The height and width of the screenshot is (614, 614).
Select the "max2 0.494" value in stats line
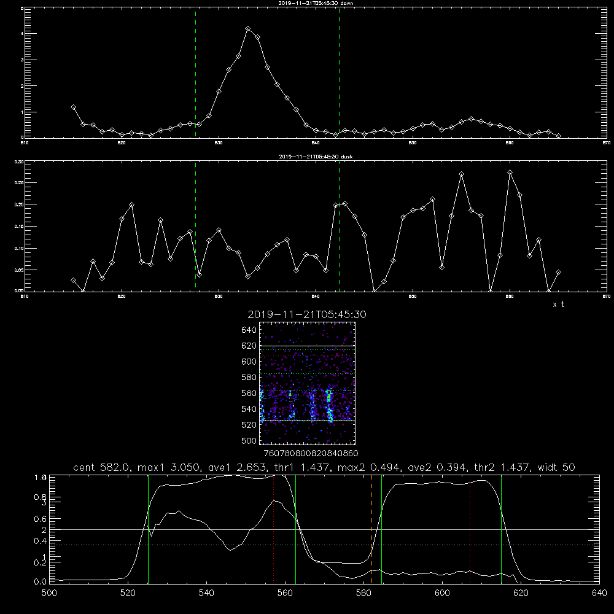pyautogui.click(x=370, y=467)
